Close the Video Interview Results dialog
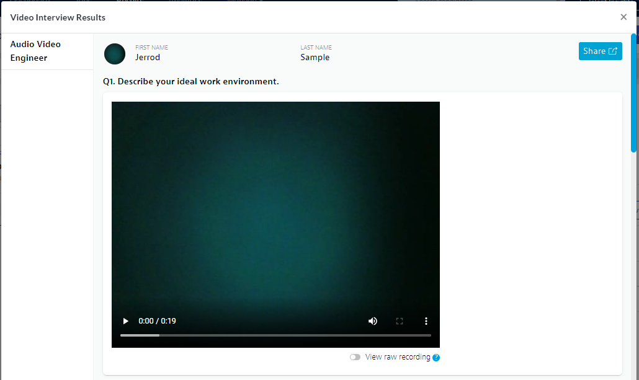639x380 pixels. pyautogui.click(x=623, y=17)
